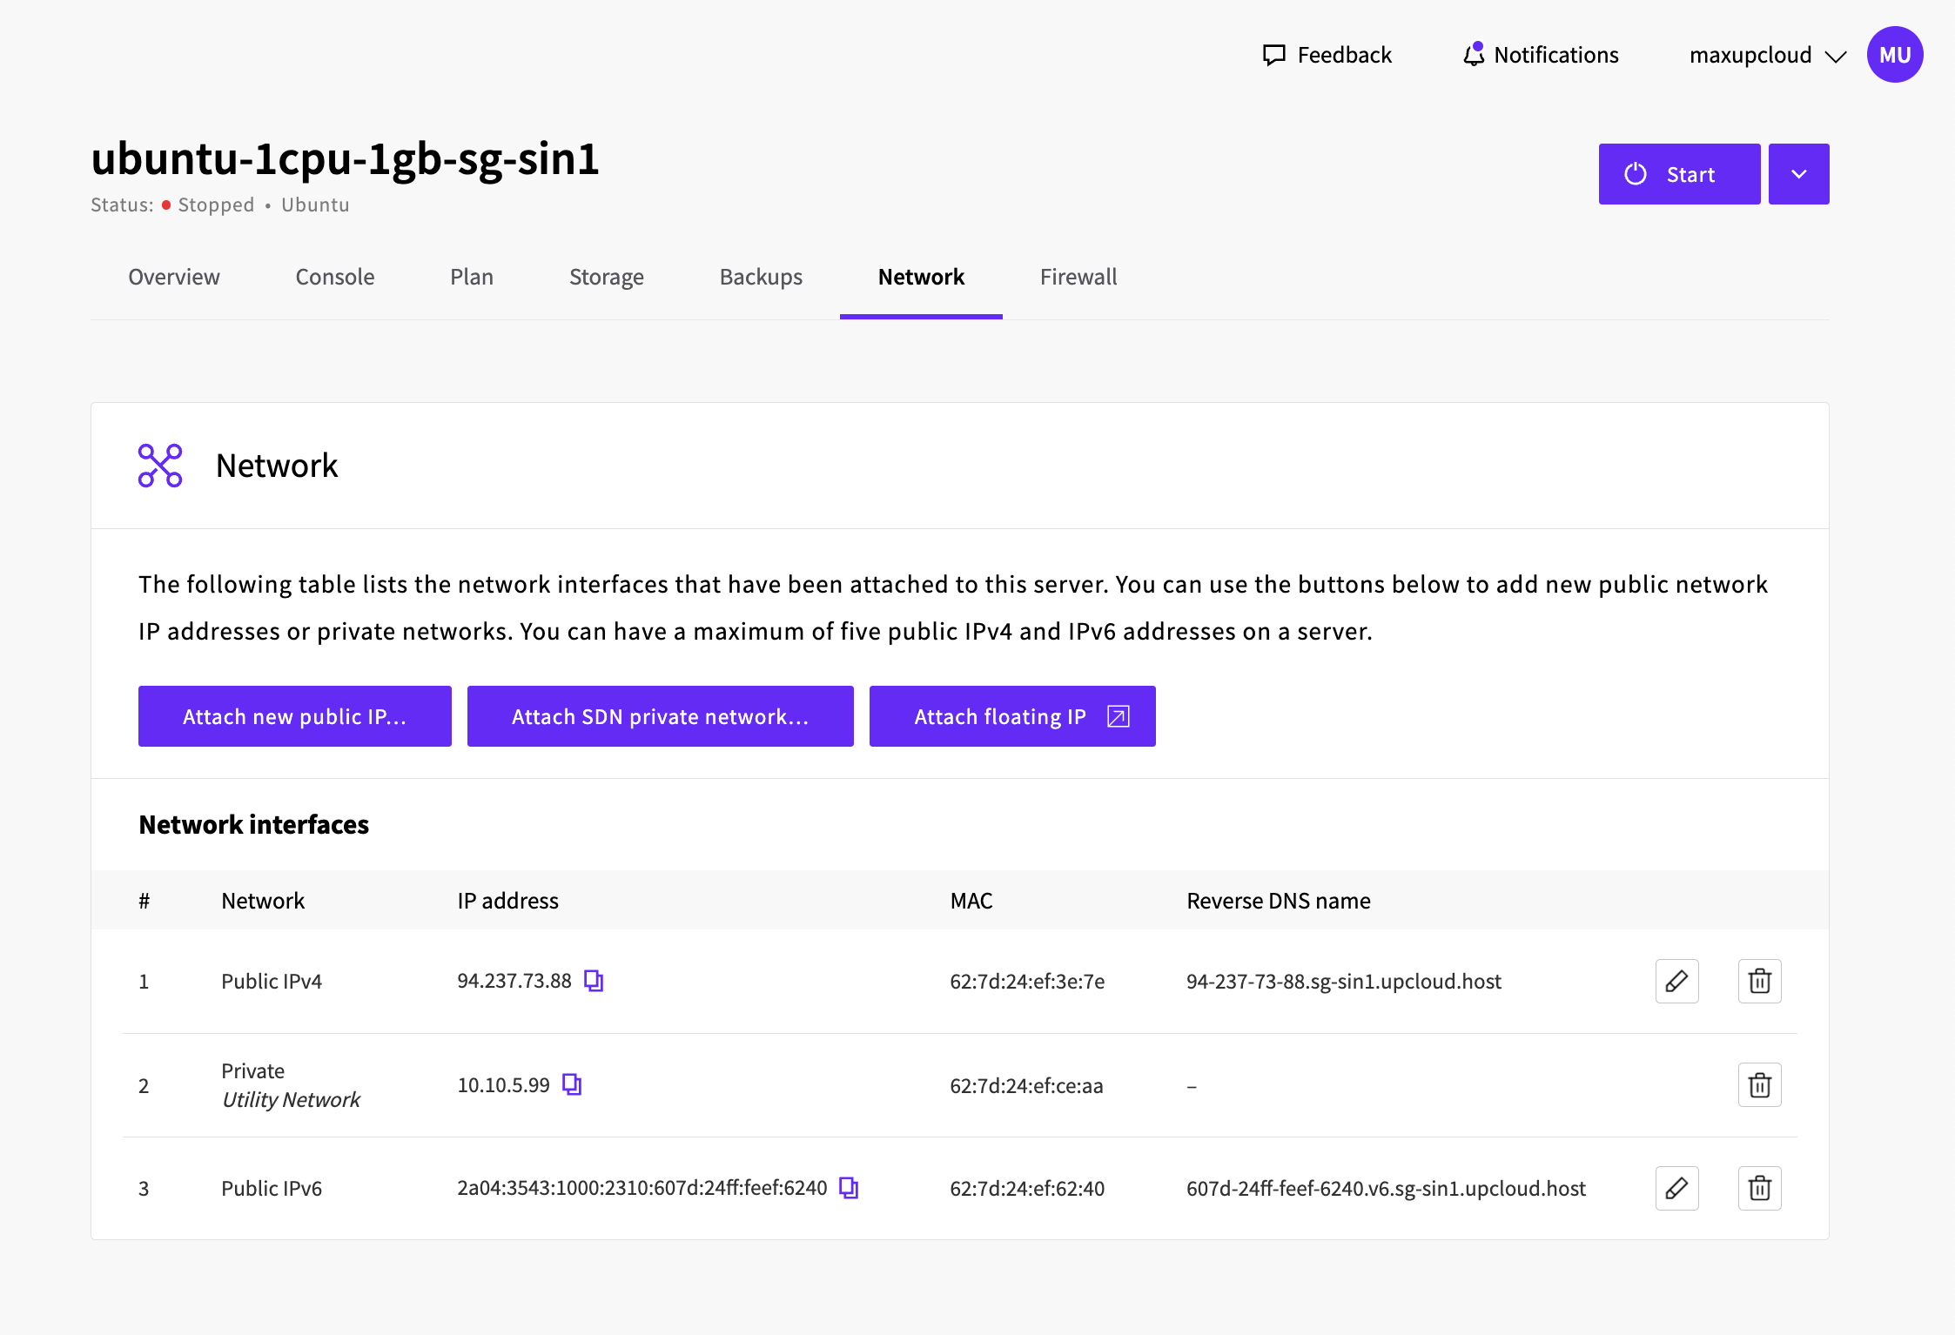This screenshot has width=1955, height=1335.
Task: Click the Network interfaces heading
Action: [x=253, y=824]
